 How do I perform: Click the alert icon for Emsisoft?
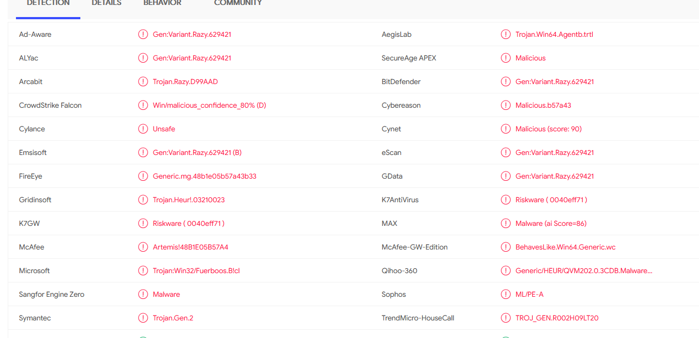[x=143, y=152]
